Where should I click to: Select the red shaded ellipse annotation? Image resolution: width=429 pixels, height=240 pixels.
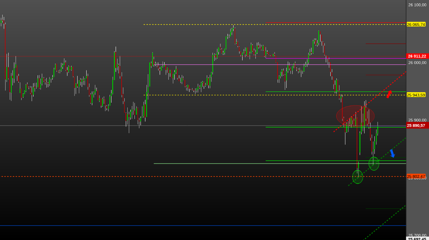tap(356, 116)
